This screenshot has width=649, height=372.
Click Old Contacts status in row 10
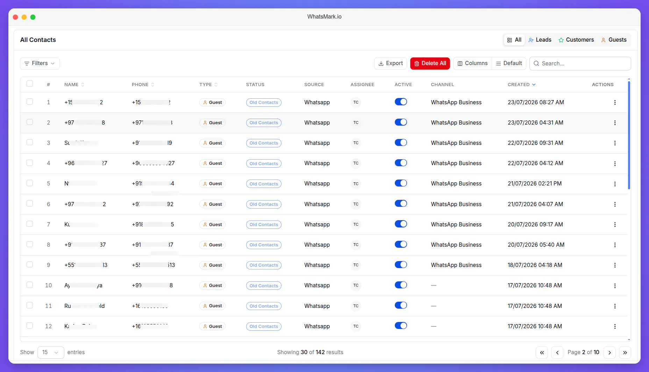click(264, 286)
